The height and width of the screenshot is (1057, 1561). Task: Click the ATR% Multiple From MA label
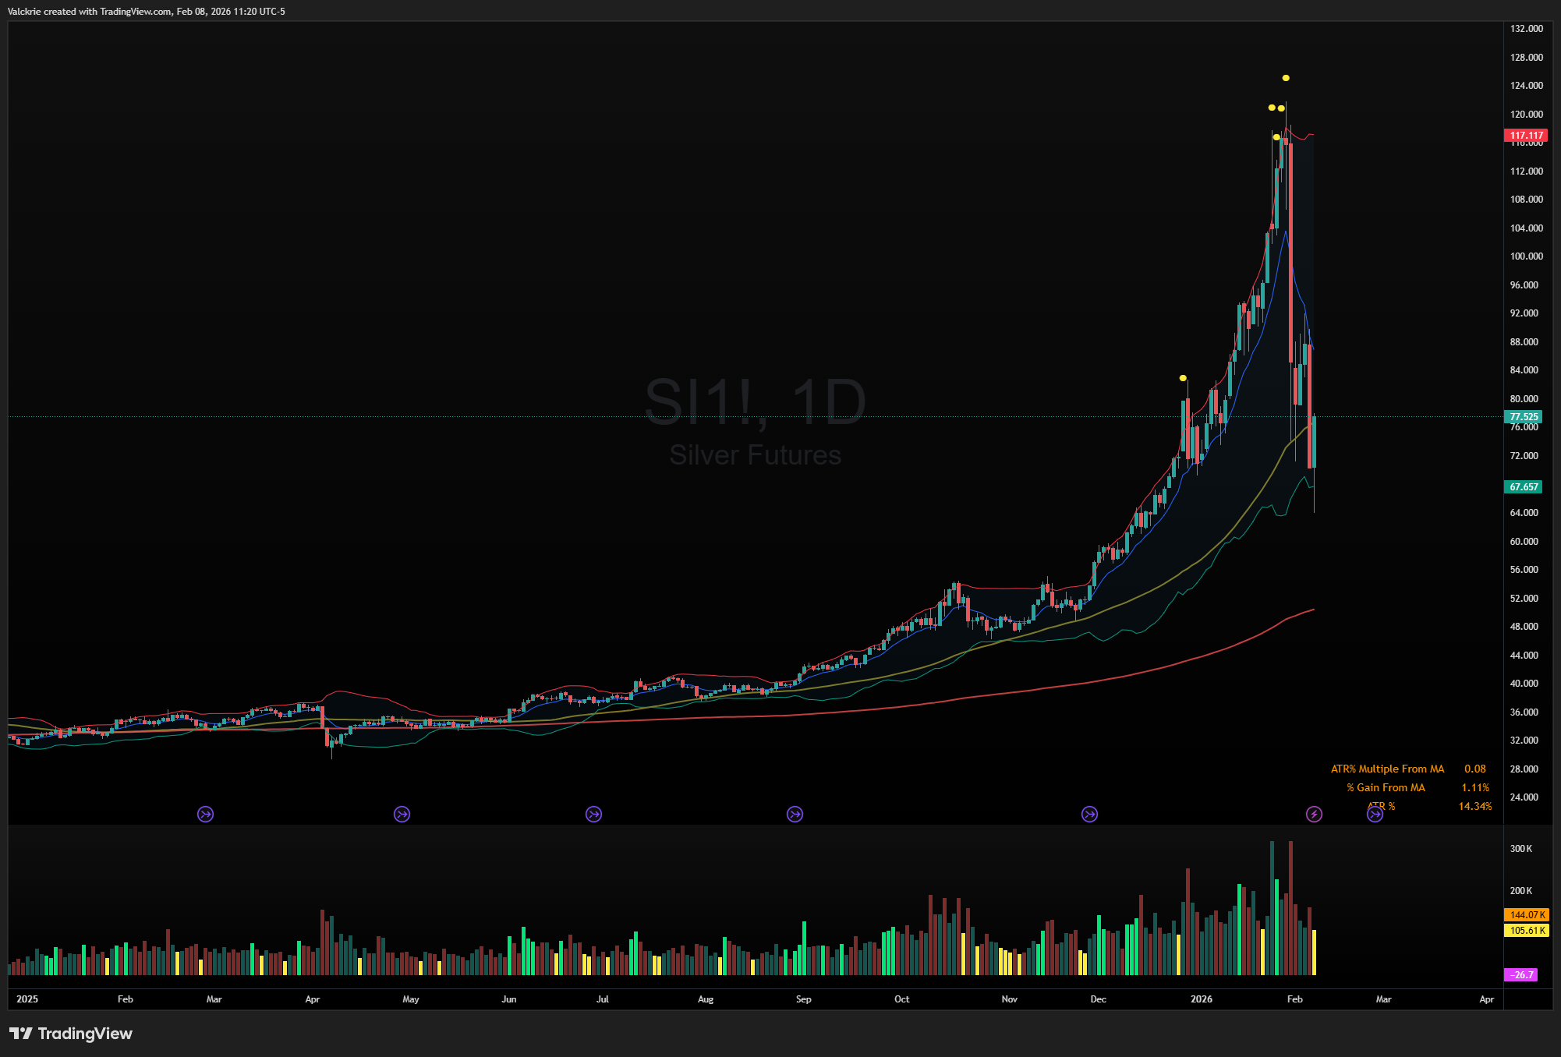point(1387,769)
